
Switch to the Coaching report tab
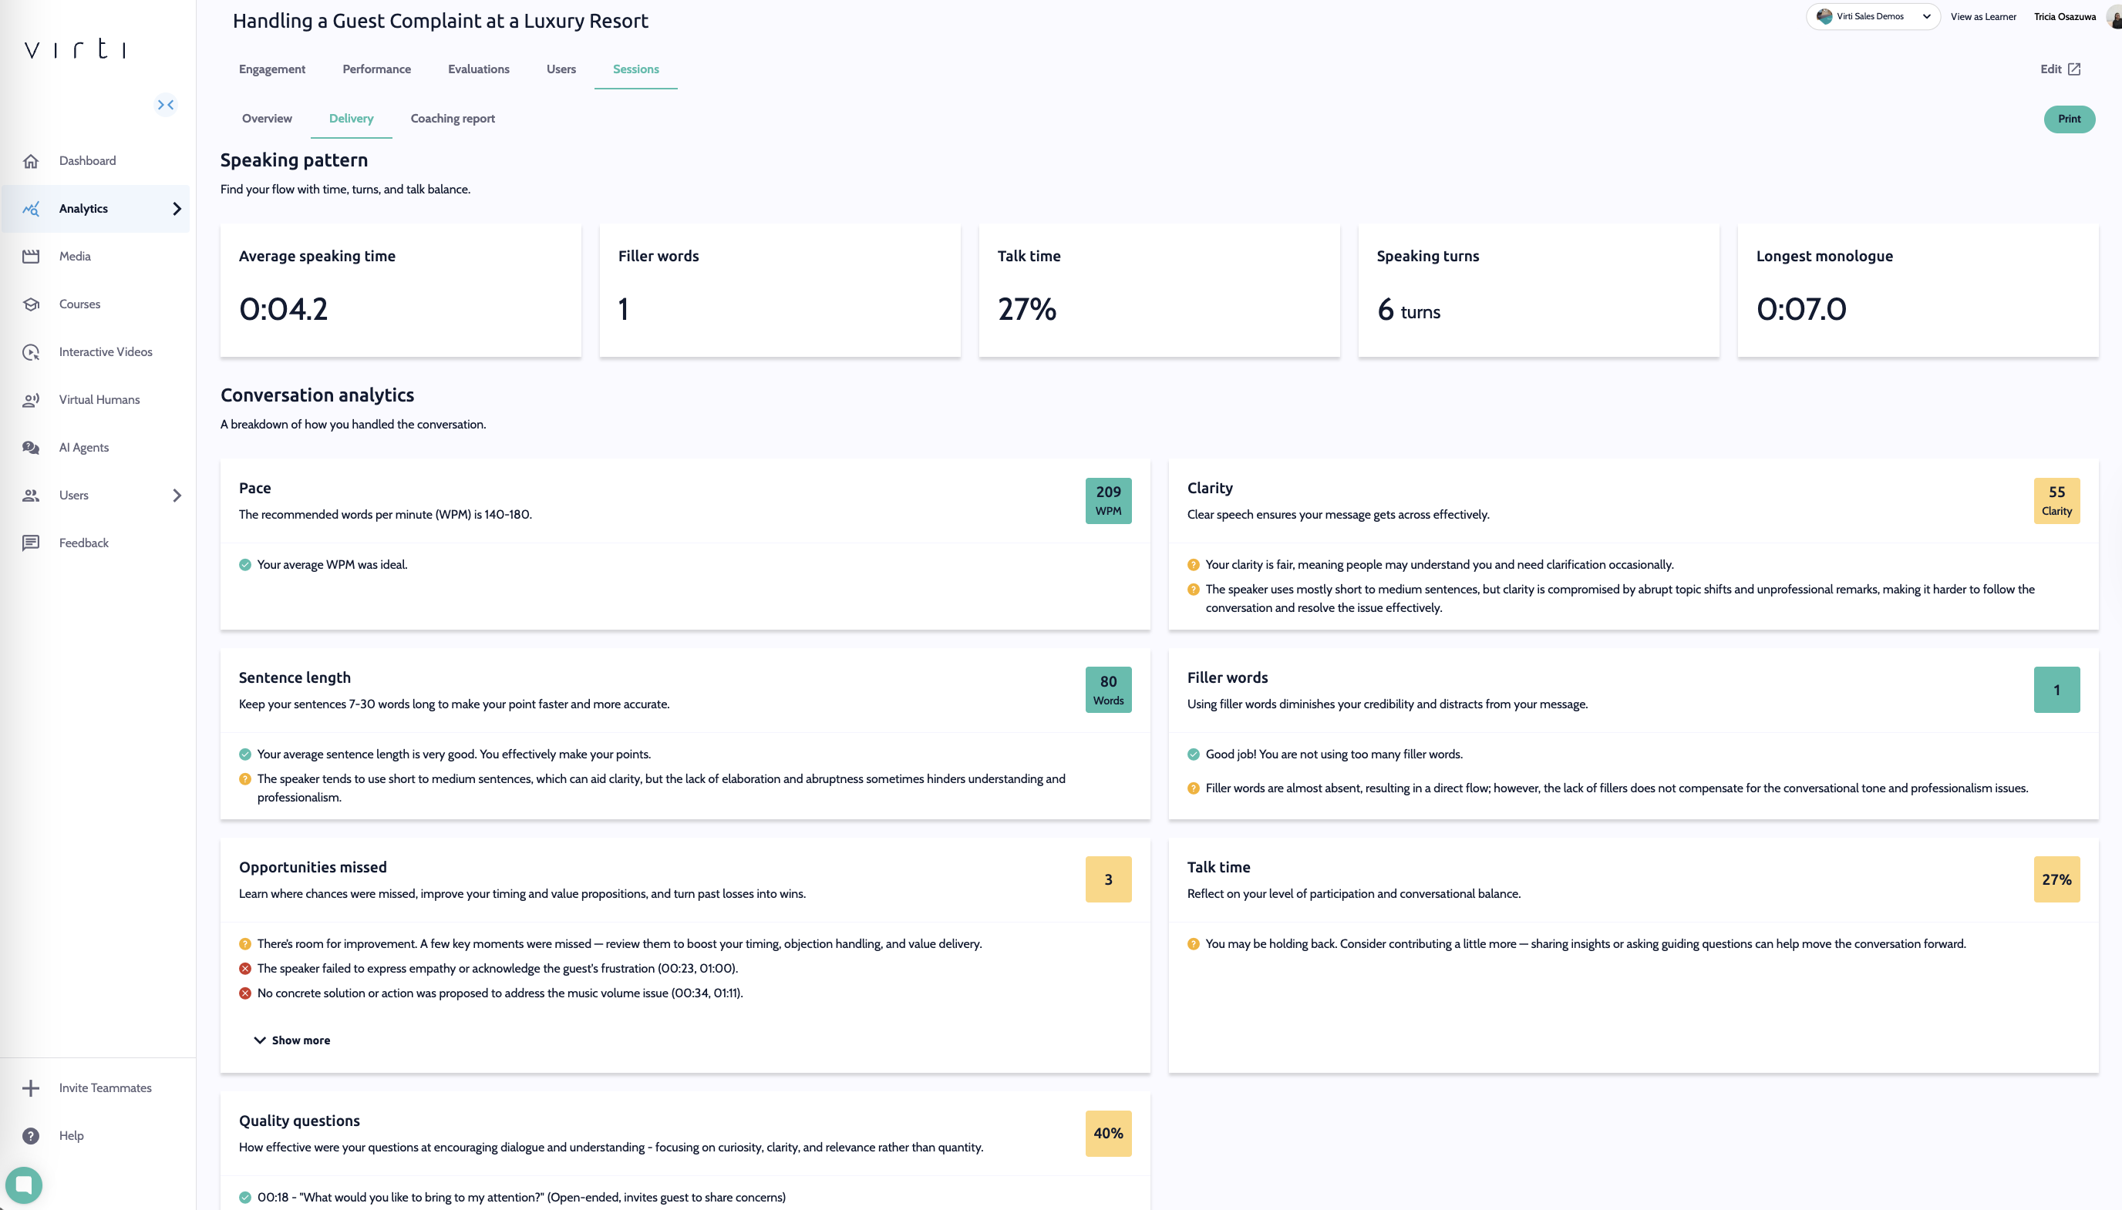coord(452,119)
